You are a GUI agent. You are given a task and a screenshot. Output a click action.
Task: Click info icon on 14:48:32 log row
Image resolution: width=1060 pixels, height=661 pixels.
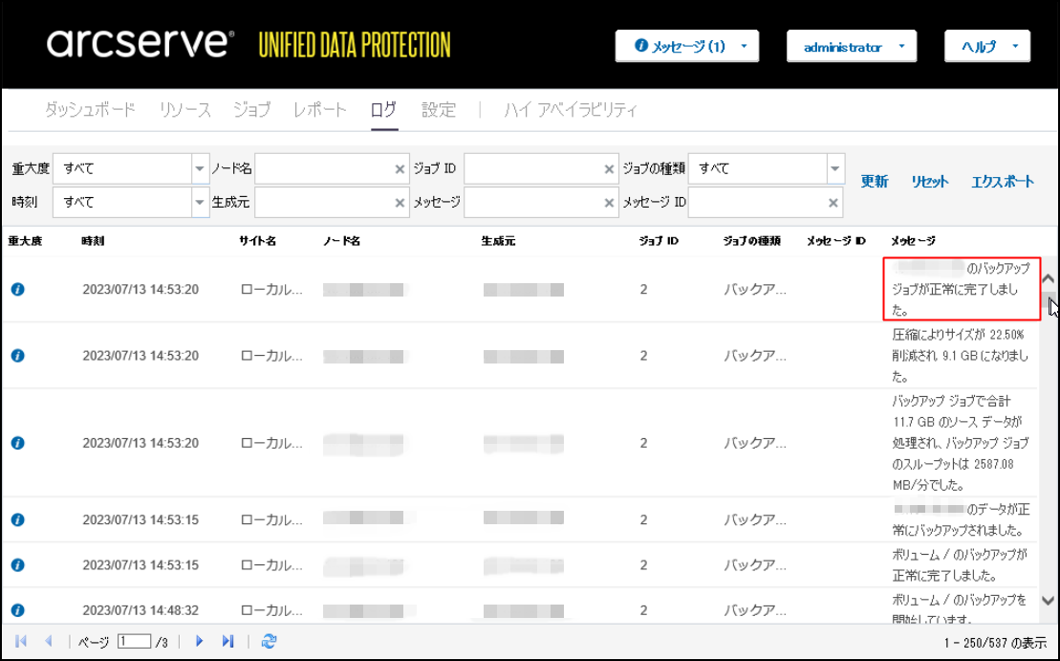pyautogui.click(x=17, y=610)
